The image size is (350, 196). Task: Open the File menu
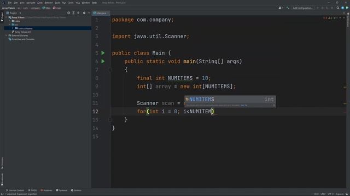coord(10,3)
